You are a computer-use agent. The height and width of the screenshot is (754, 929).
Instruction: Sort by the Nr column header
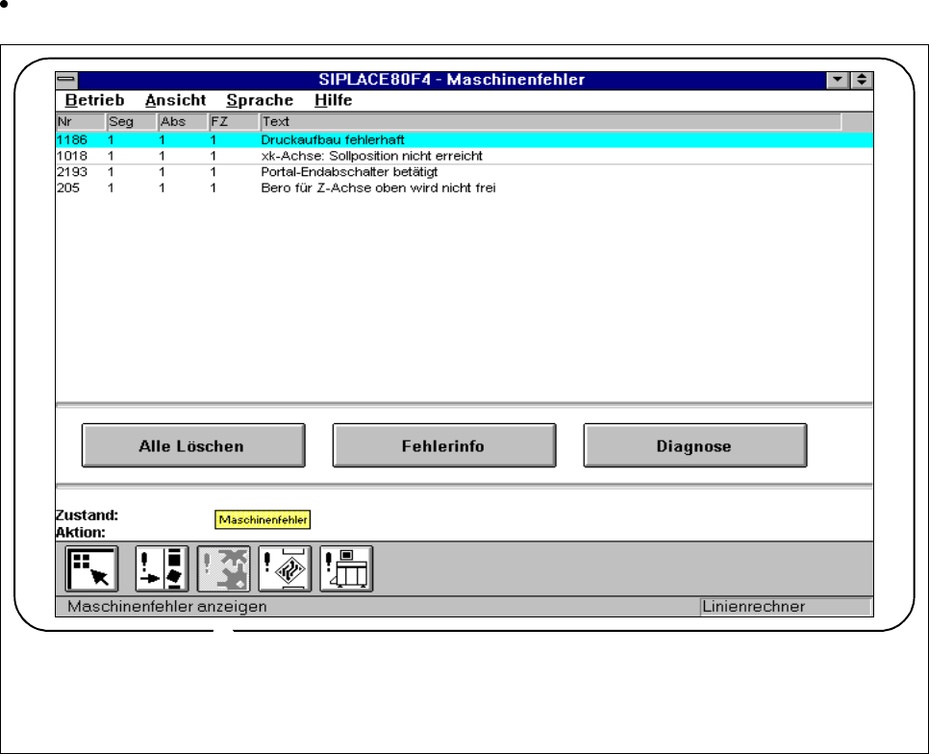tap(81, 122)
